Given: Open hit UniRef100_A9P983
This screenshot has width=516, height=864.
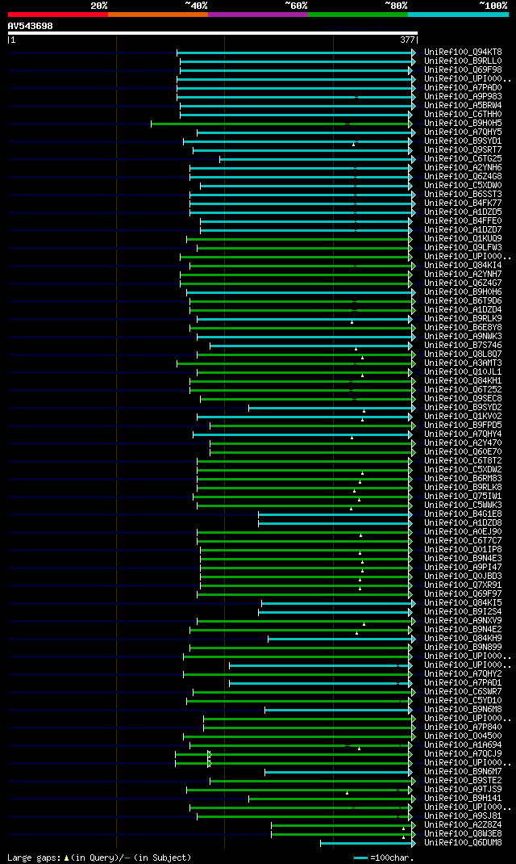Looking at the screenshot, I should [463, 96].
